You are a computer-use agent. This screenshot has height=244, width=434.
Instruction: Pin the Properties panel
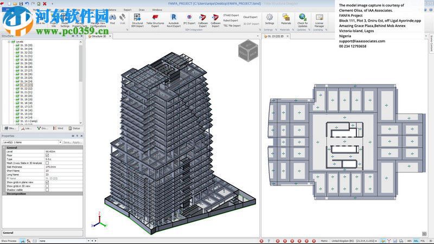click(77, 136)
